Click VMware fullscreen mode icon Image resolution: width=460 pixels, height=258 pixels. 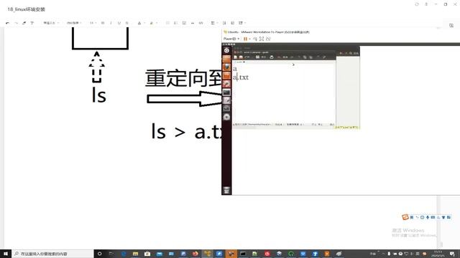click(262, 39)
